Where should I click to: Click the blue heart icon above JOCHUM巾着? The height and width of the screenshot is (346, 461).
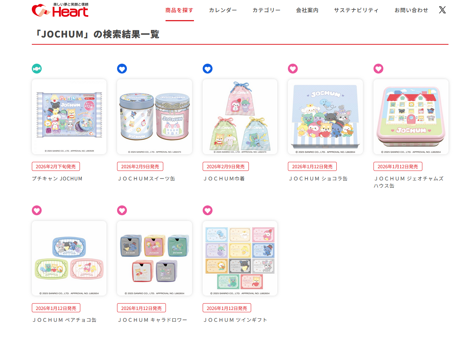208,69
